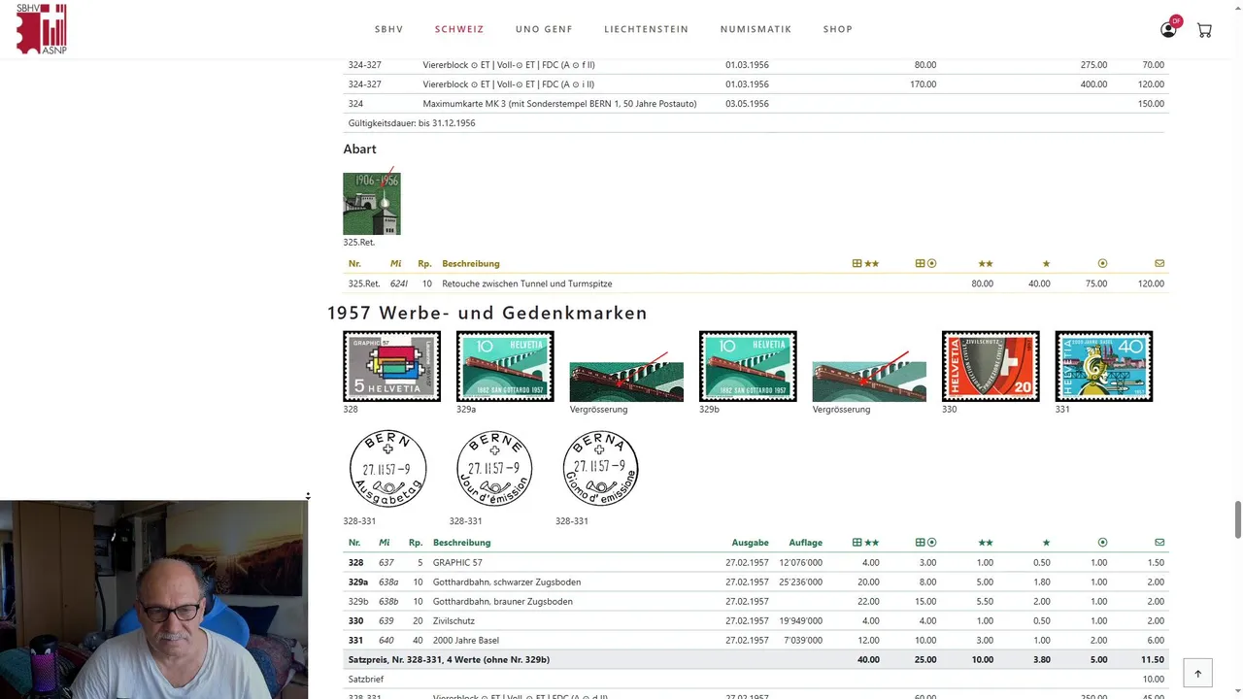This screenshot has width=1243, height=699.
Task: Open the SHOP menu
Action: 837,29
